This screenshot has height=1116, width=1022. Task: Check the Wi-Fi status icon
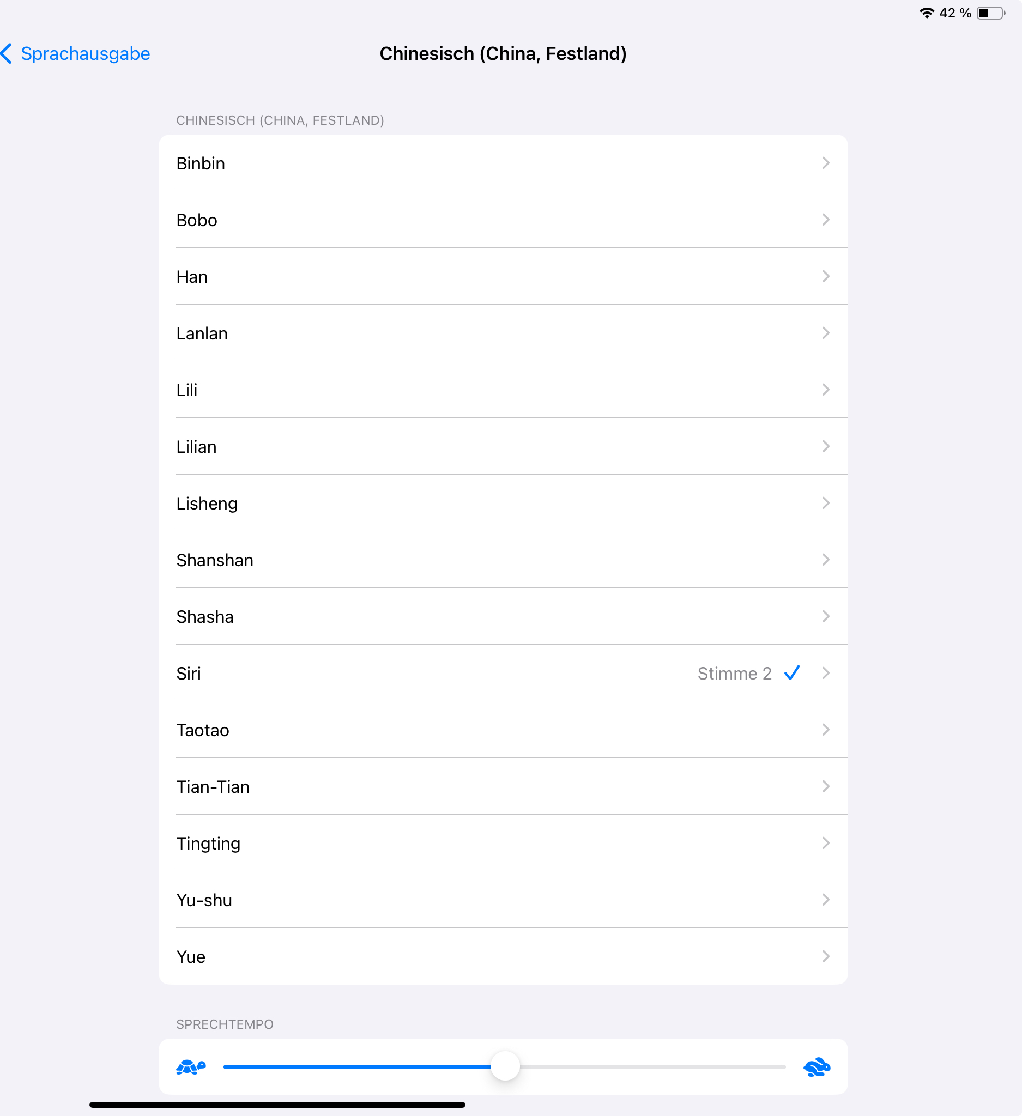click(x=926, y=13)
